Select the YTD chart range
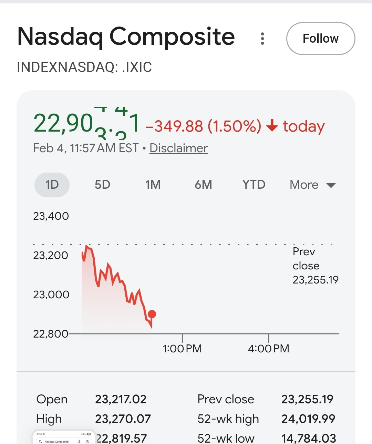Screen dimensions: 372x444 point(254,185)
